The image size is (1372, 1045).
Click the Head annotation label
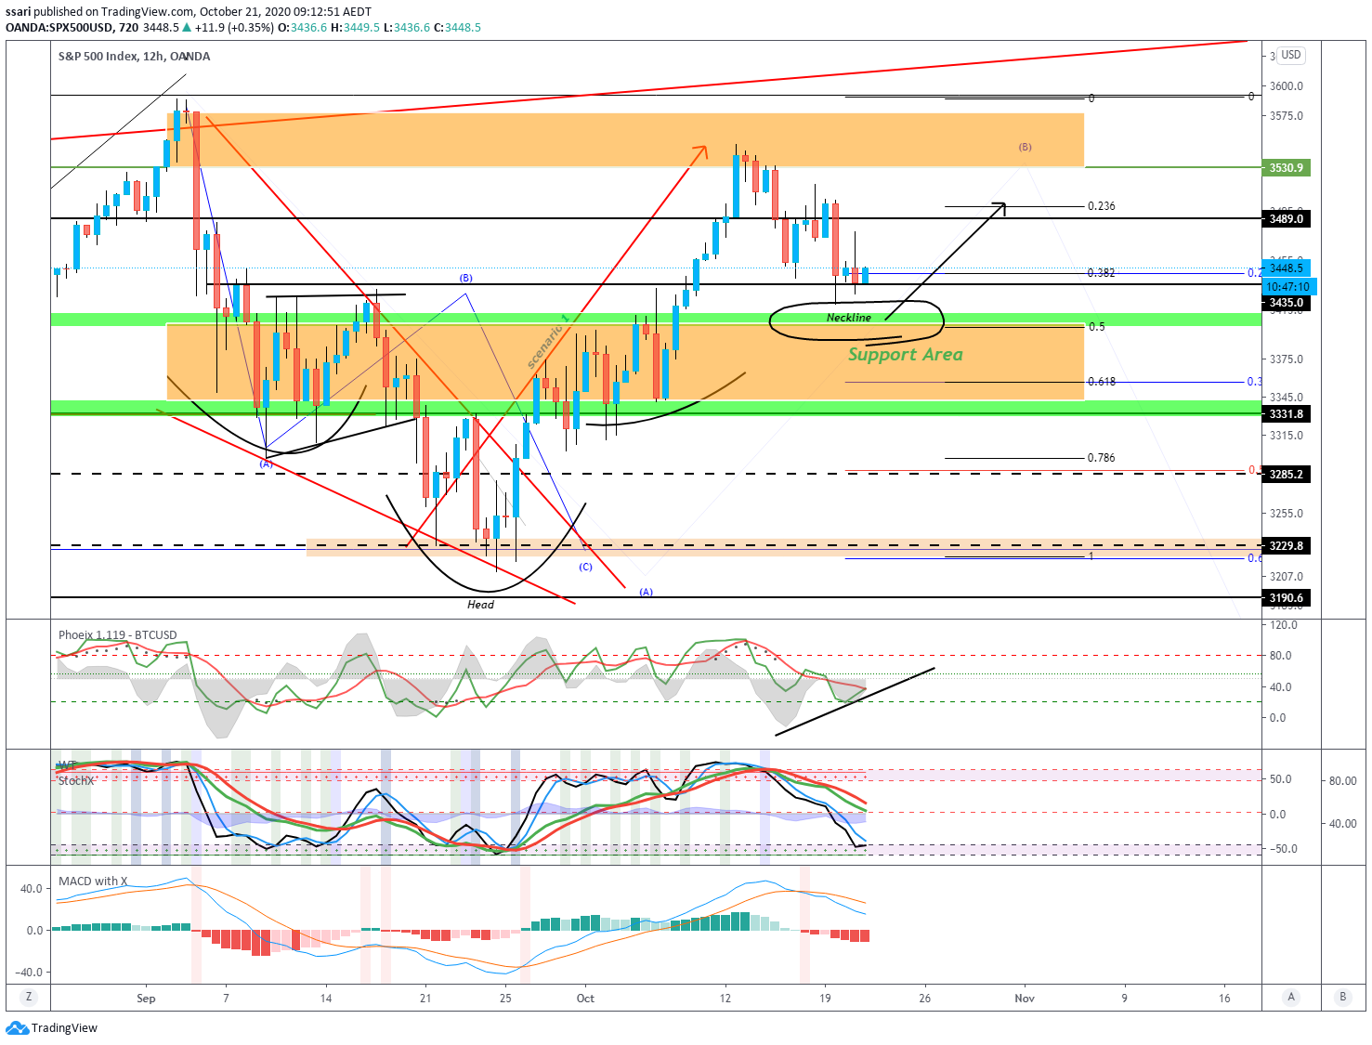pos(480,605)
